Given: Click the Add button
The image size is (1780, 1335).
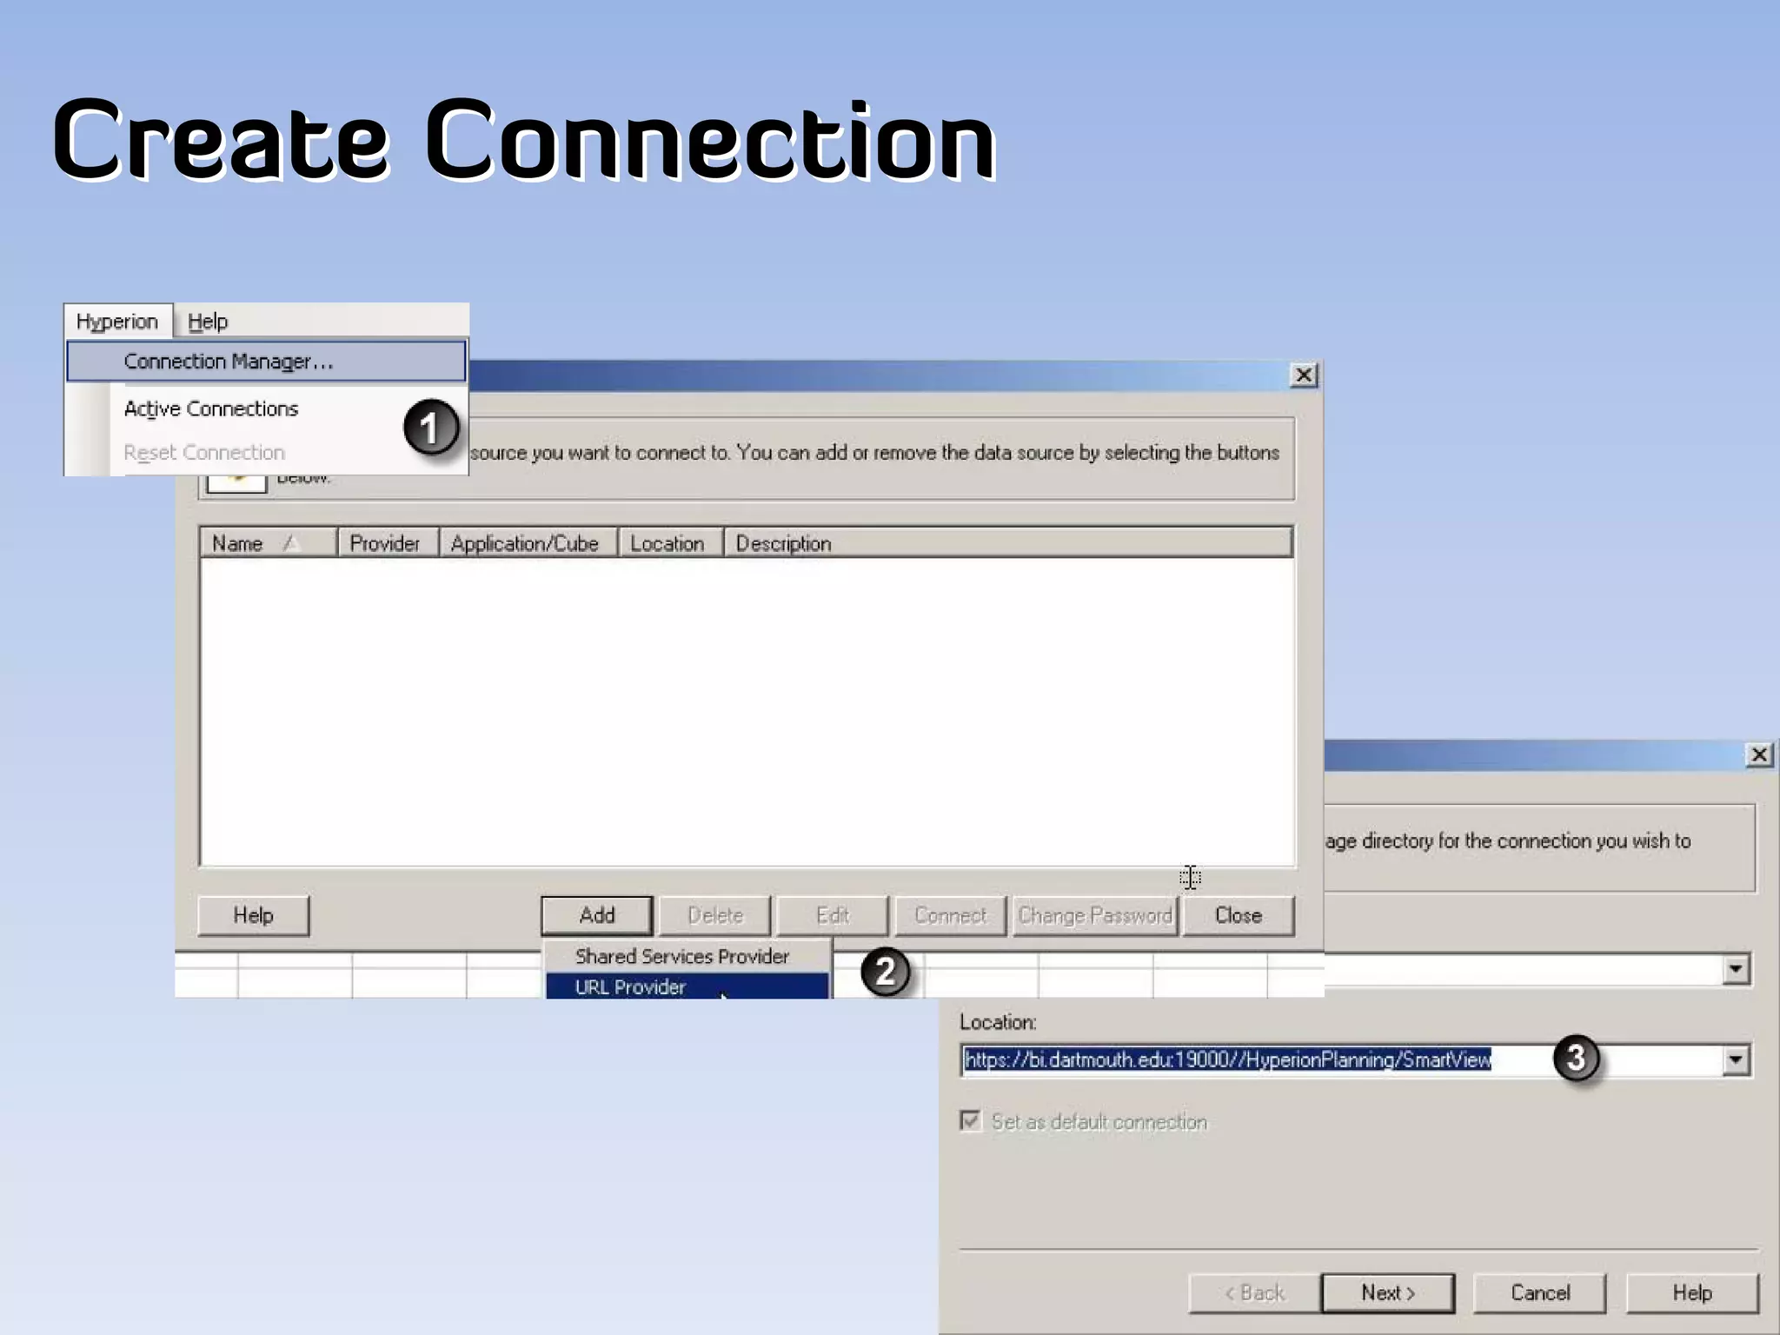Looking at the screenshot, I should (597, 915).
